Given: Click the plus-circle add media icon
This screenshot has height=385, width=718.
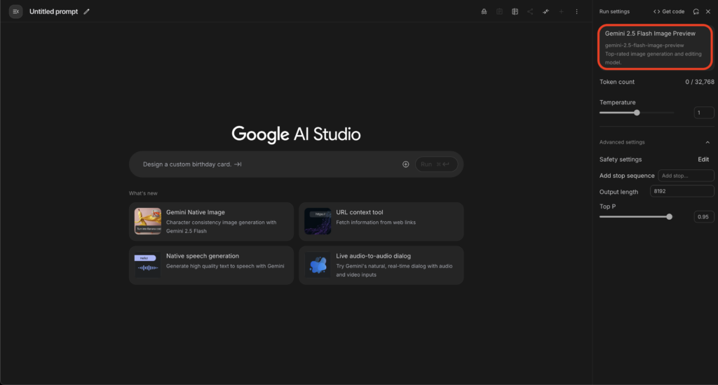Looking at the screenshot, I should click(x=405, y=164).
